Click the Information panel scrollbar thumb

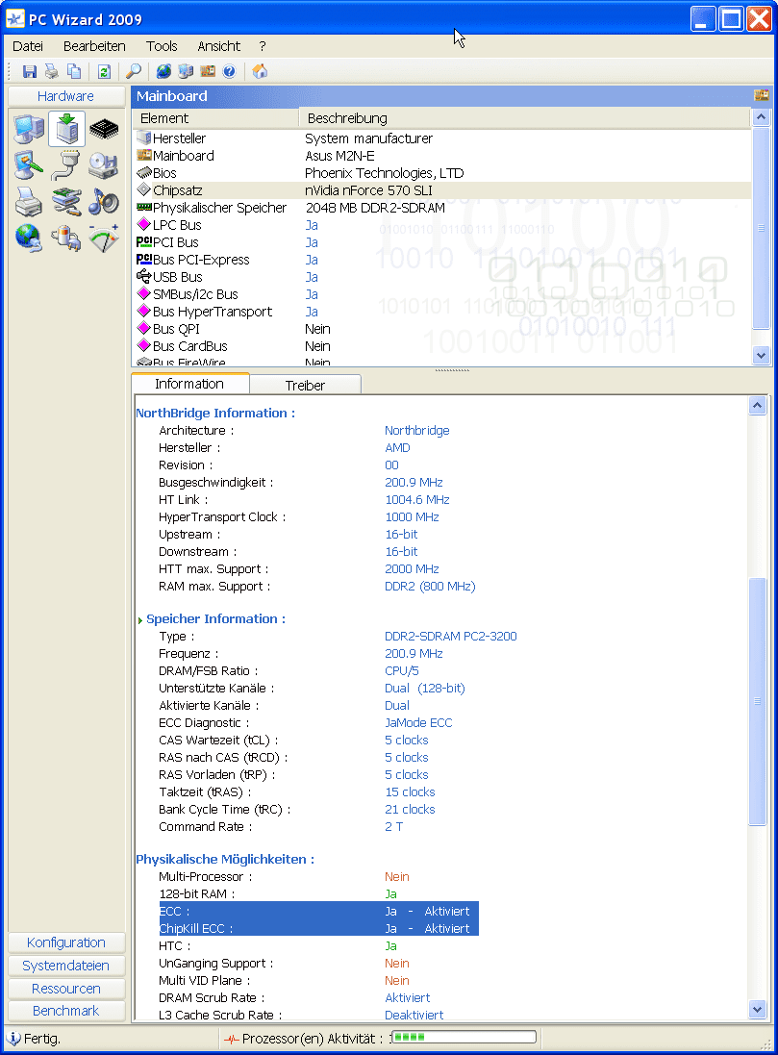click(757, 701)
